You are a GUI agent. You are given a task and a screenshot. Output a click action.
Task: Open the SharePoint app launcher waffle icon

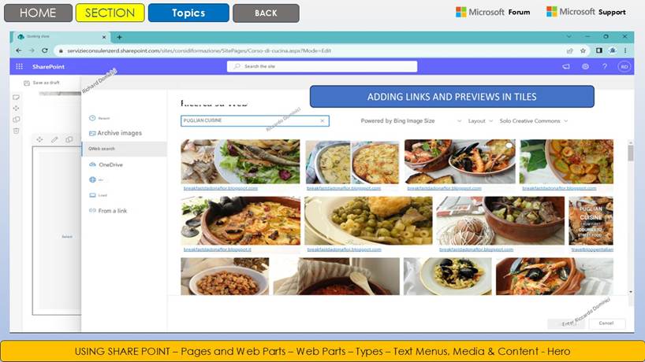point(19,66)
